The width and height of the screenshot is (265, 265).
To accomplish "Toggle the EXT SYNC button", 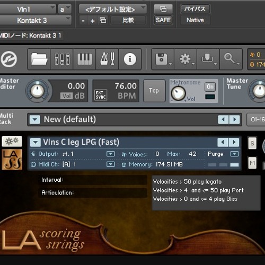I will click(101, 95).
